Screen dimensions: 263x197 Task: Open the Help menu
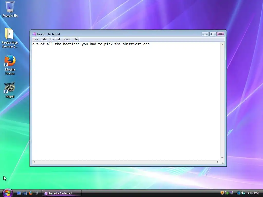coord(77,39)
